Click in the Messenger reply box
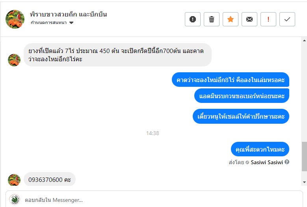This screenshot has height=207, width=307. [158, 200]
